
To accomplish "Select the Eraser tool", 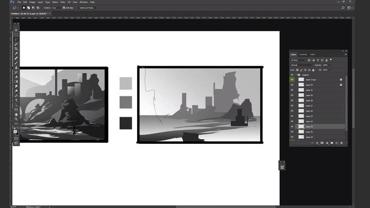I will click(x=16, y=77).
